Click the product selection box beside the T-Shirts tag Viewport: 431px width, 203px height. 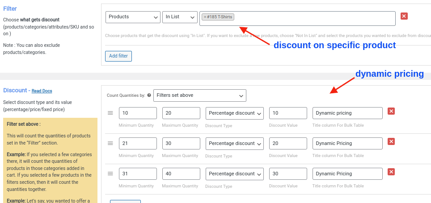tap(313, 18)
